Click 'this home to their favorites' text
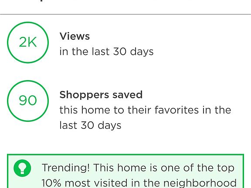This screenshot has width=251, height=188. (x=129, y=110)
